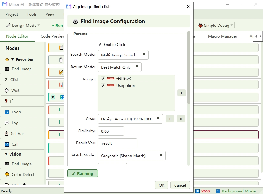The height and width of the screenshot is (194, 263).
Task: Click the Cancel button
Action: point(180,185)
